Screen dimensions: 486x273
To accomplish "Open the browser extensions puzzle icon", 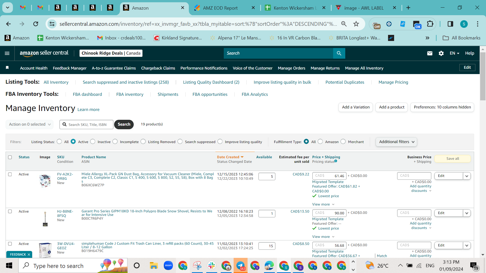I will click(430, 24).
